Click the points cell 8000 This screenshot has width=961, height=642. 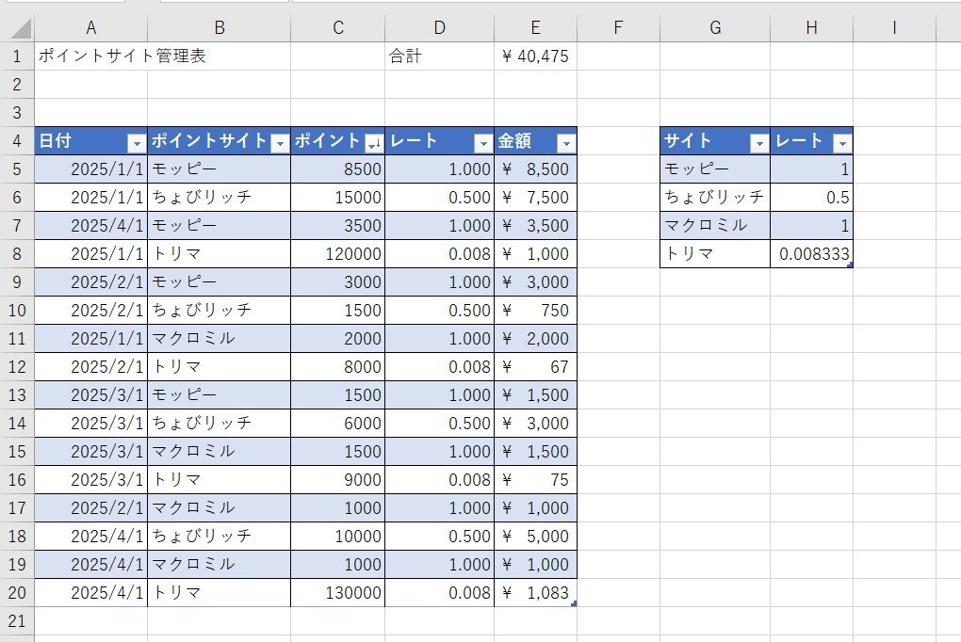(337, 367)
